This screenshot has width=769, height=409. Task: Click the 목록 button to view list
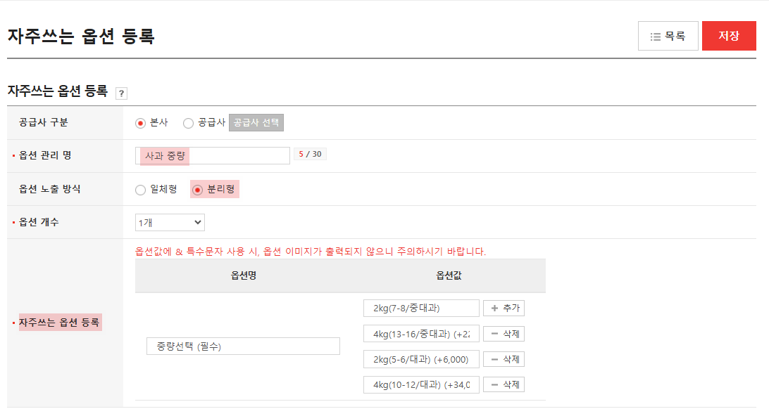point(668,35)
